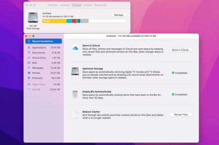Switch to the Displays tab
Viewport: 219px width, 145px height.
65,5
